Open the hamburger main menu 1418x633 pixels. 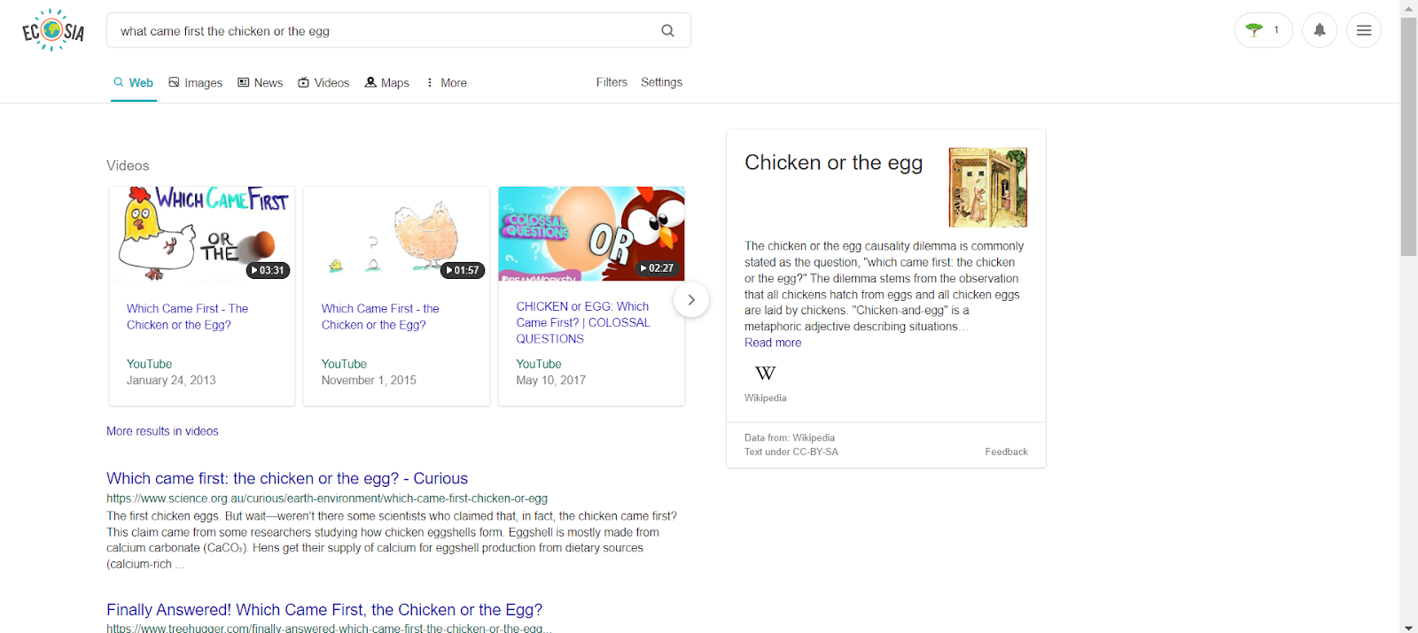(x=1363, y=30)
